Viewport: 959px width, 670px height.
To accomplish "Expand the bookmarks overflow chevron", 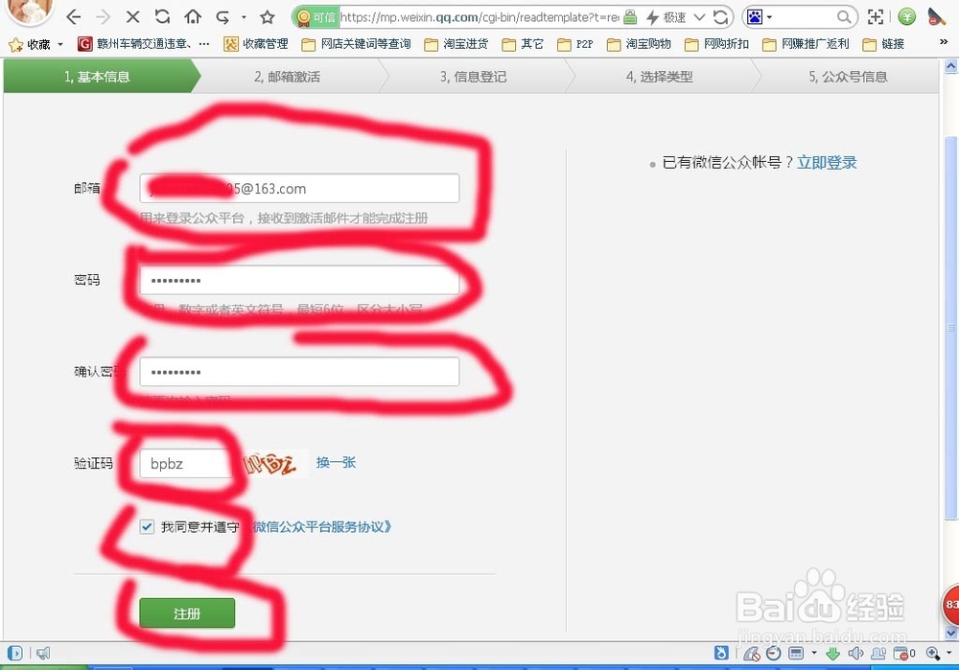I will click(943, 42).
